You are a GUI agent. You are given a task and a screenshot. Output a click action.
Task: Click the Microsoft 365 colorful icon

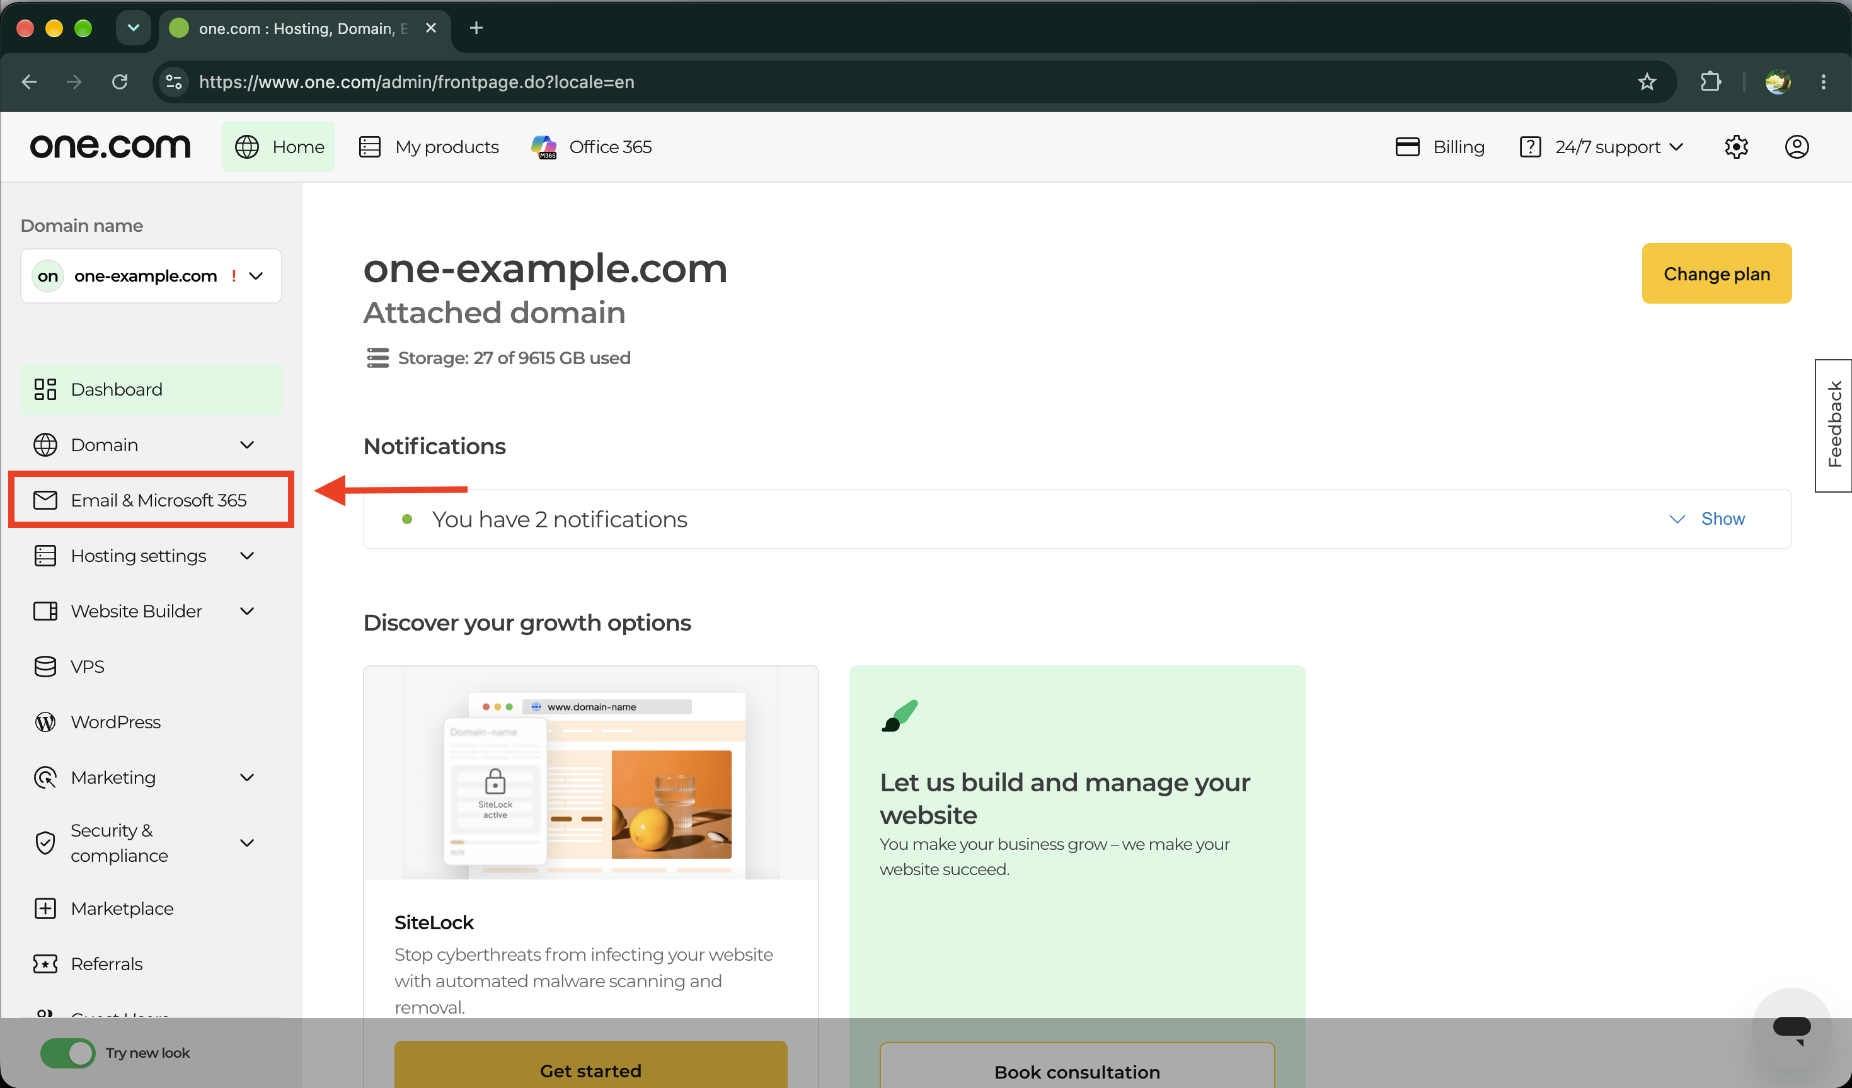pos(544,147)
